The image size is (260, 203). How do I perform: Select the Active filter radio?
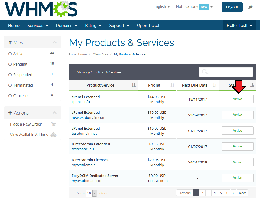click(x=10, y=54)
